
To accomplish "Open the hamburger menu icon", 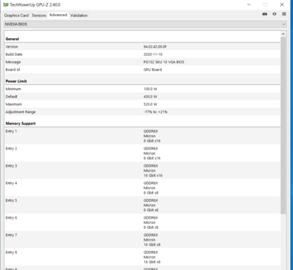I will click(x=284, y=14).
